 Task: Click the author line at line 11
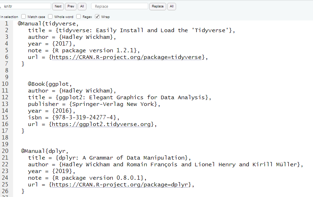point(72,91)
